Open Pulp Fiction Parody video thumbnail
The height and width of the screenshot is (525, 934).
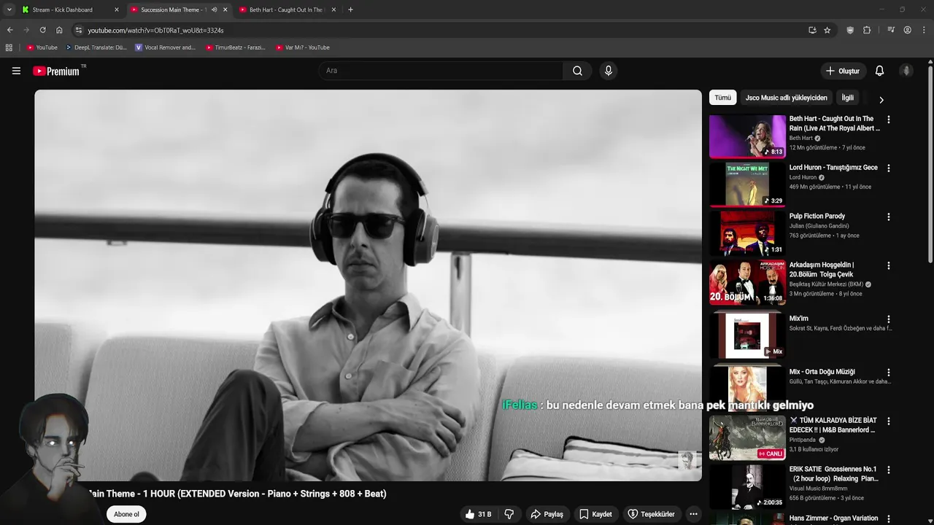tap(747, 233)
